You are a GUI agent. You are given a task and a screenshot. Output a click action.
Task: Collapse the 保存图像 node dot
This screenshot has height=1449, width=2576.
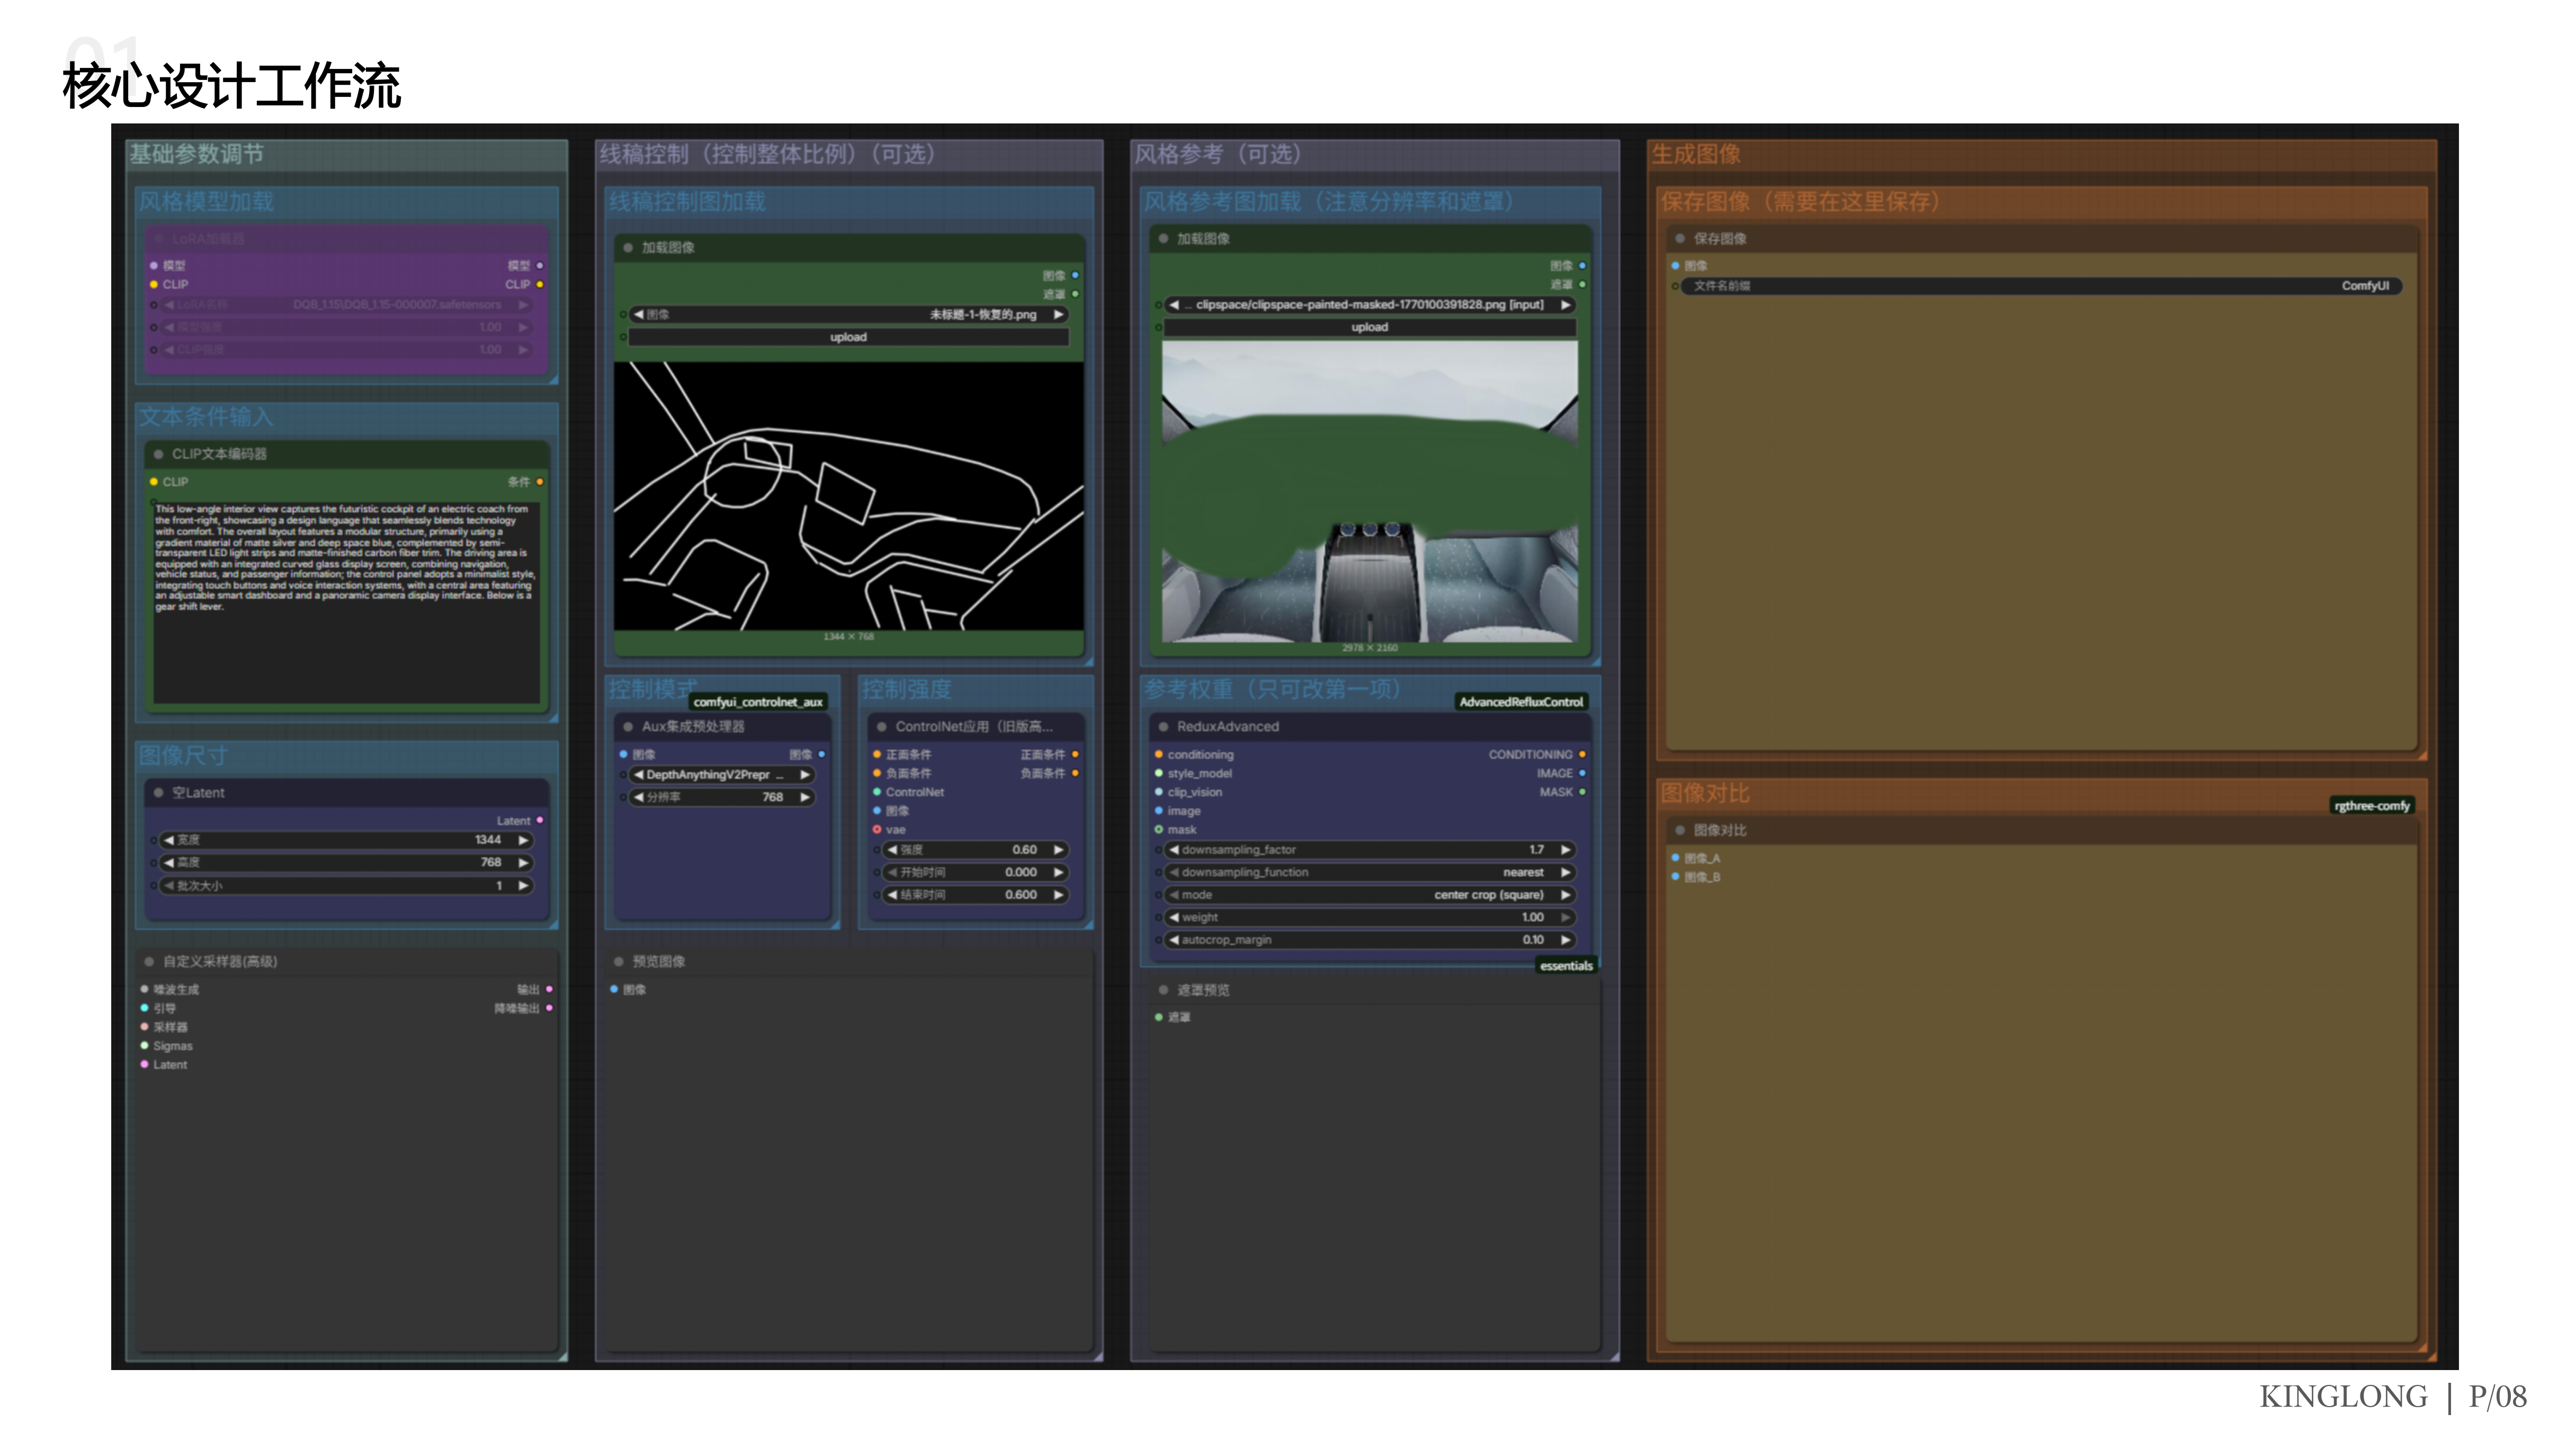(1680, 239)
